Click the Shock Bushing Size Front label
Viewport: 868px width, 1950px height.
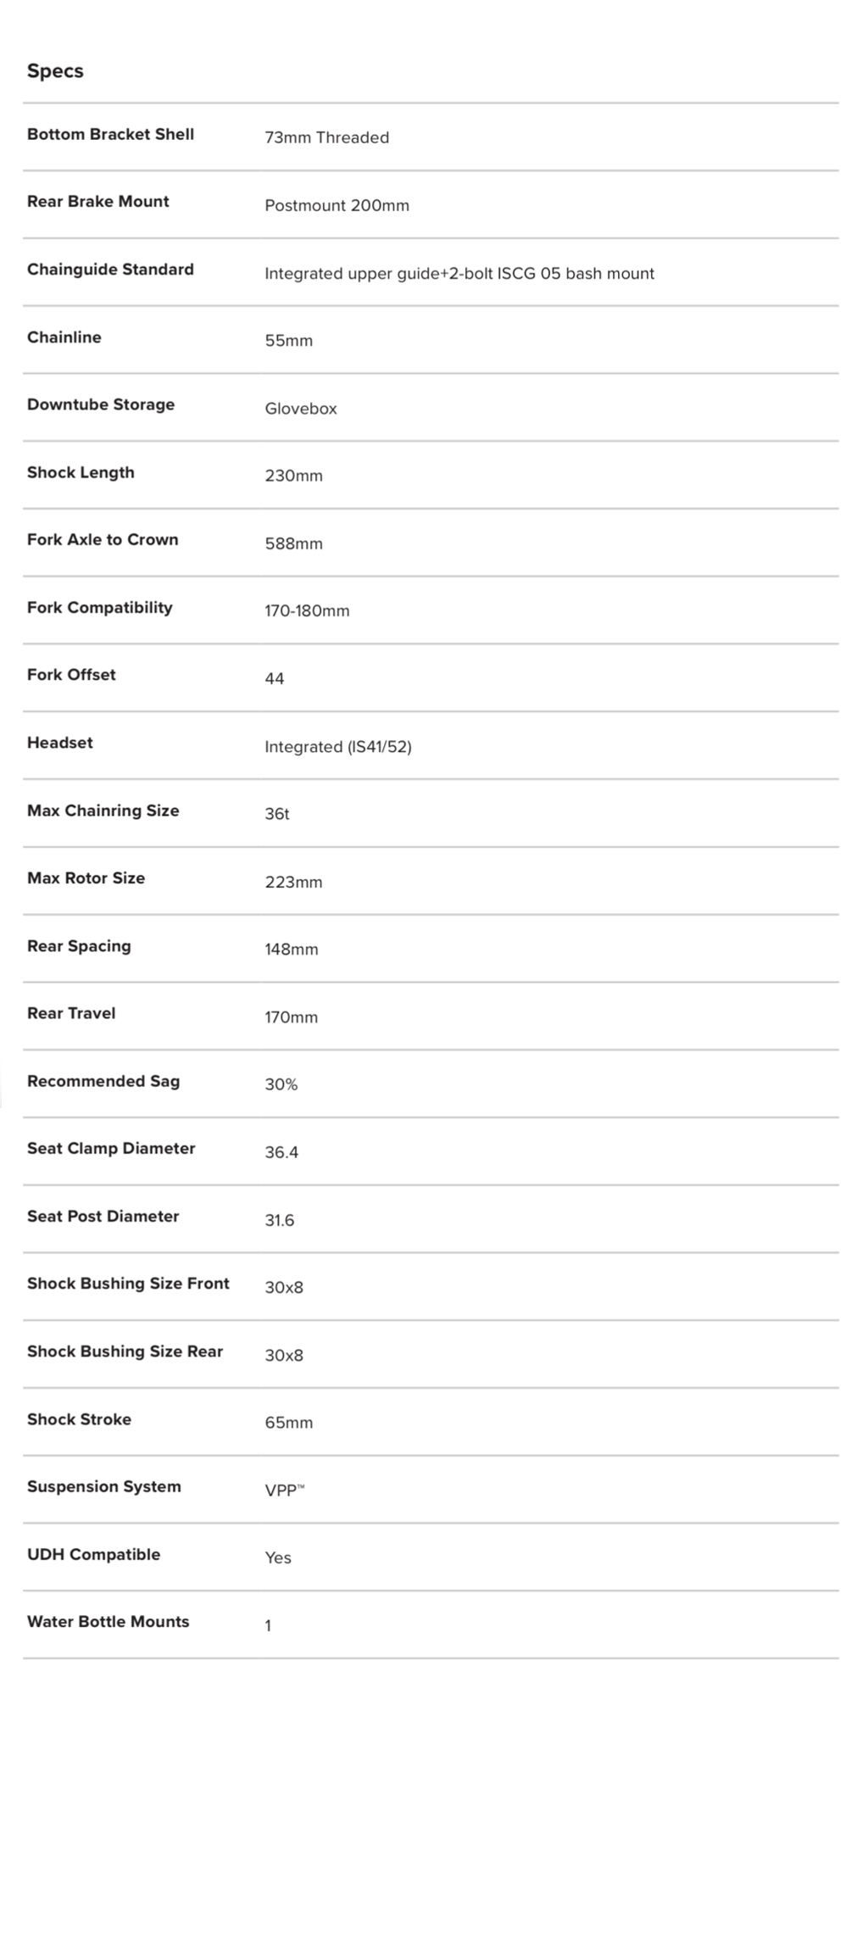(128, 1284)
